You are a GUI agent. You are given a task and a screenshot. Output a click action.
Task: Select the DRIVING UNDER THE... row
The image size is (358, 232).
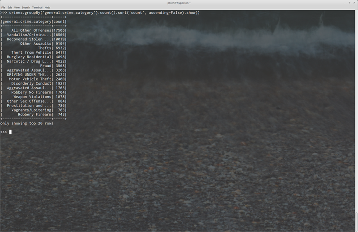[34, 74]
